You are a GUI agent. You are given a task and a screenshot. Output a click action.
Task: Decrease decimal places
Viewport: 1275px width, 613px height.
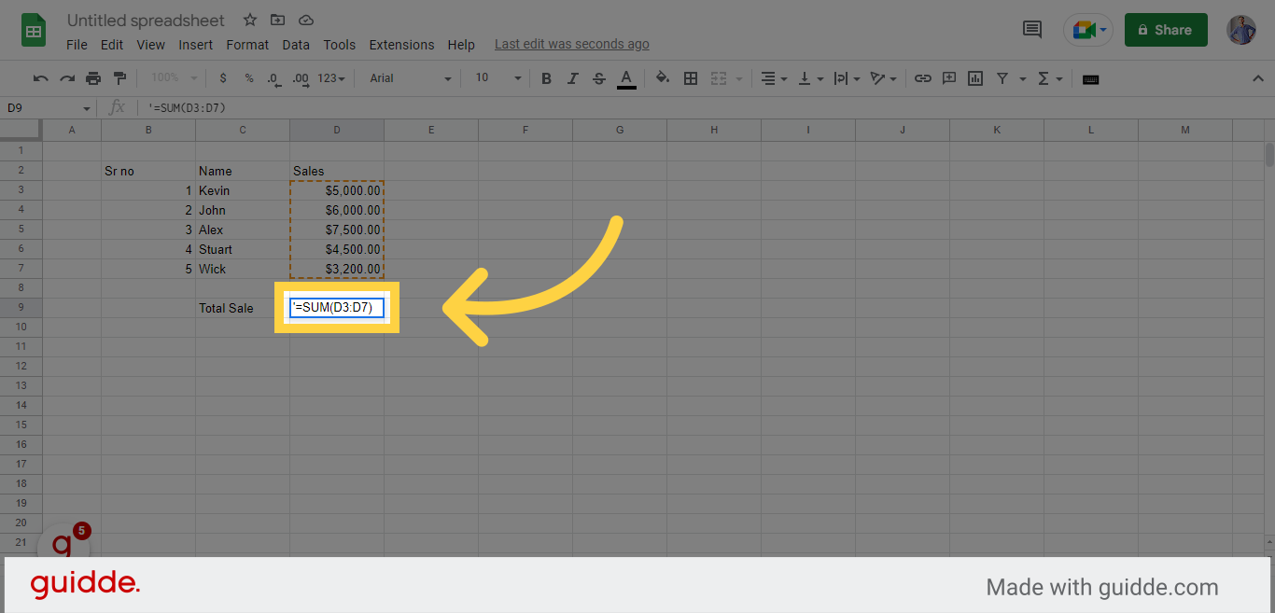(x=273, y=78)
